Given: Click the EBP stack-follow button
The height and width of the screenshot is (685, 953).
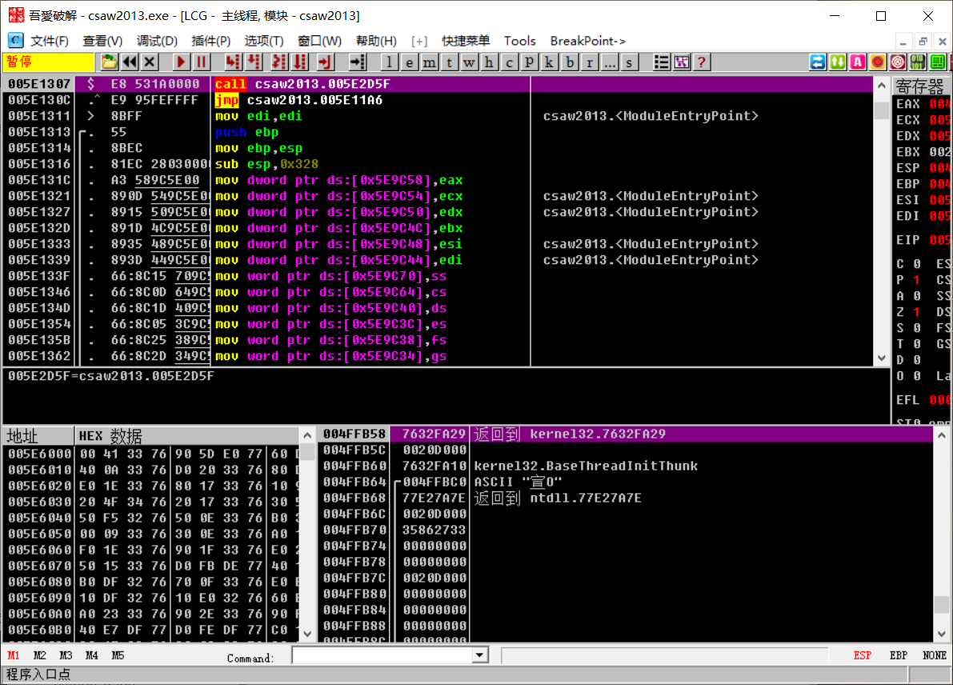Looking at the screenshot, I should (899, 655).
